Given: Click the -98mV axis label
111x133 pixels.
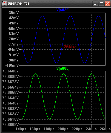Looking at the screenshot, I should pyautogui.click(x=13, y=60).
